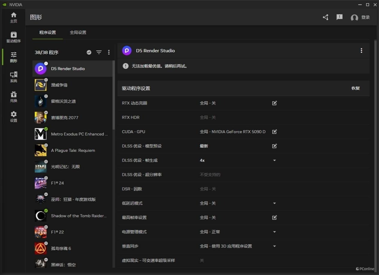Toggle the optimized-check icon above program list
The width and height of the screenshot is (379, 275).
click(x=89, y=52)
